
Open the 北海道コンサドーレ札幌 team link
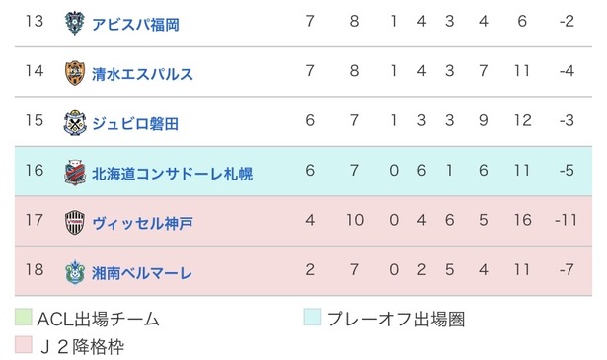click(173, 174)
